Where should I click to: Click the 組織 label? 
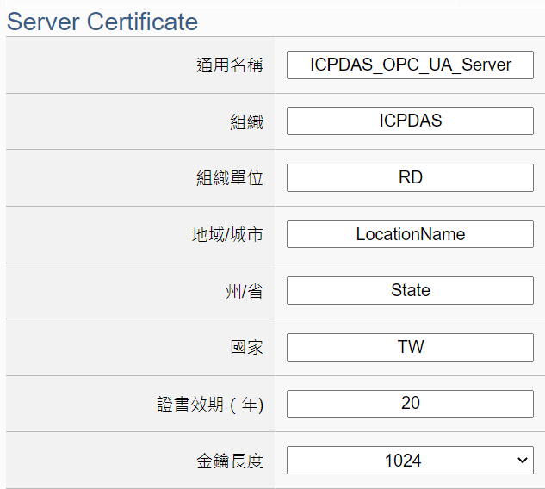point(247,121)
